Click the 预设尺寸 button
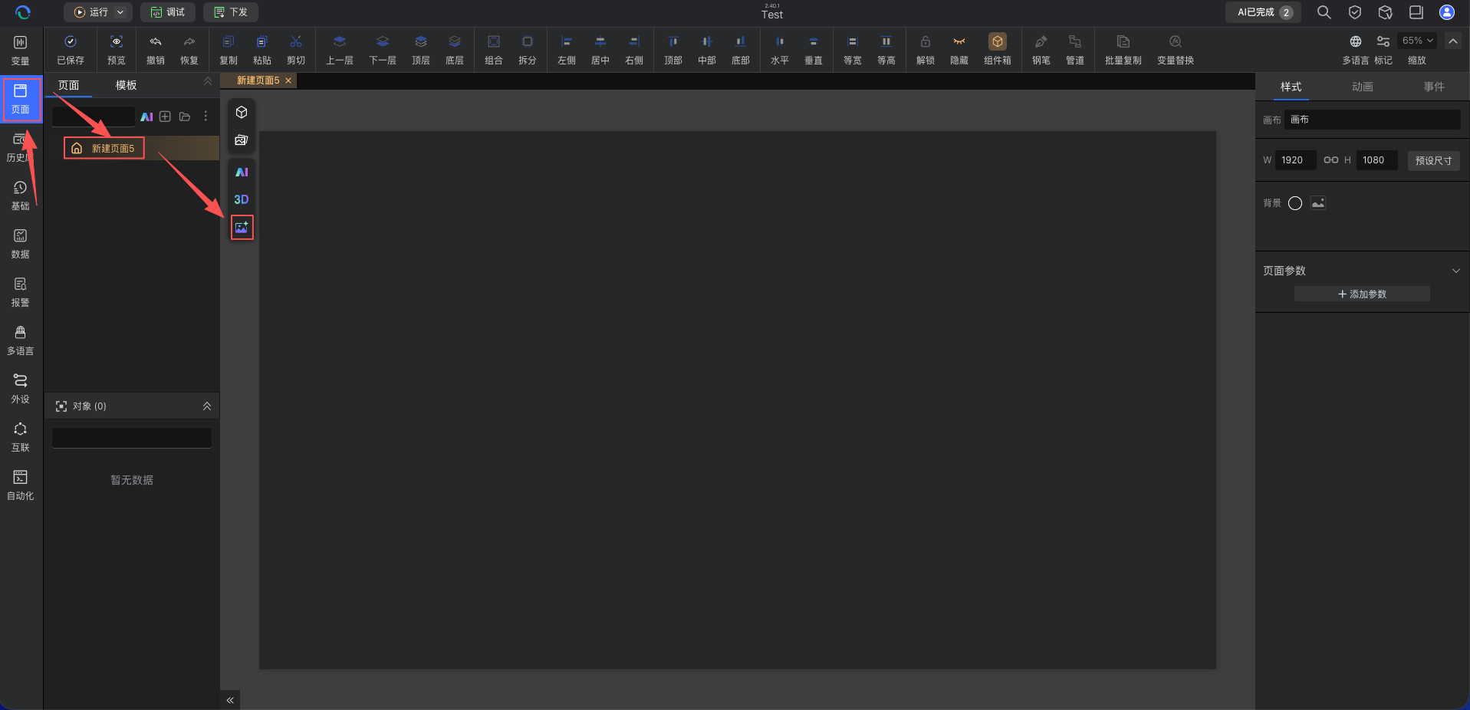The image size is (1470, 710). 1433,160
